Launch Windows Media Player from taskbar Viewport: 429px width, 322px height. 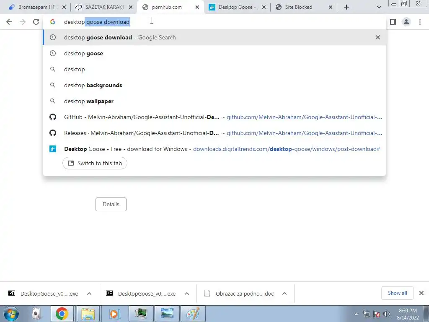114,314
